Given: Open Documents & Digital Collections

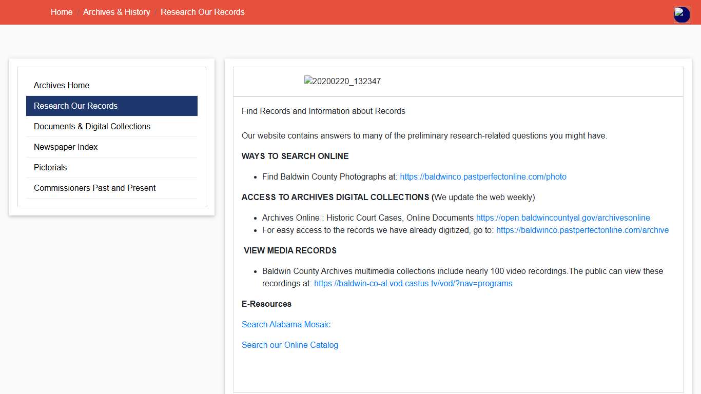Looking at the screenshot, I should (x=92, y=126).
